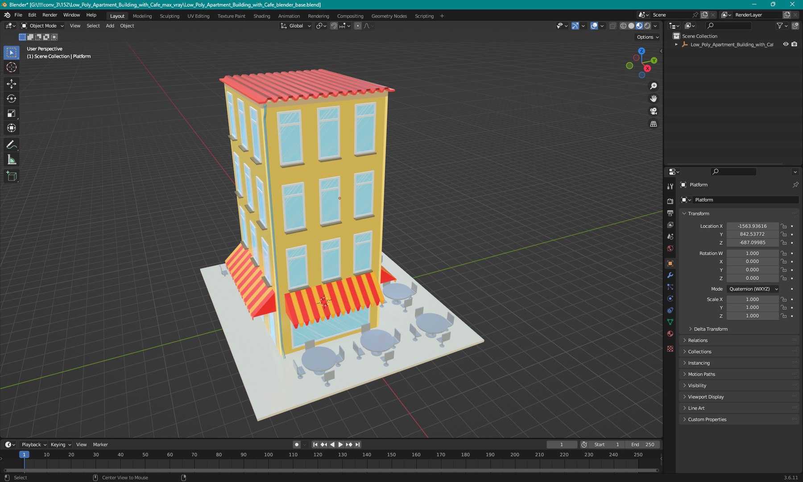
Task: Expand the Relations panel
Action: pos(698,341)
